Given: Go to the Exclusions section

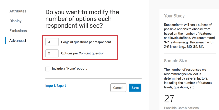Looking at the screenshot, I should coord(18,31).
